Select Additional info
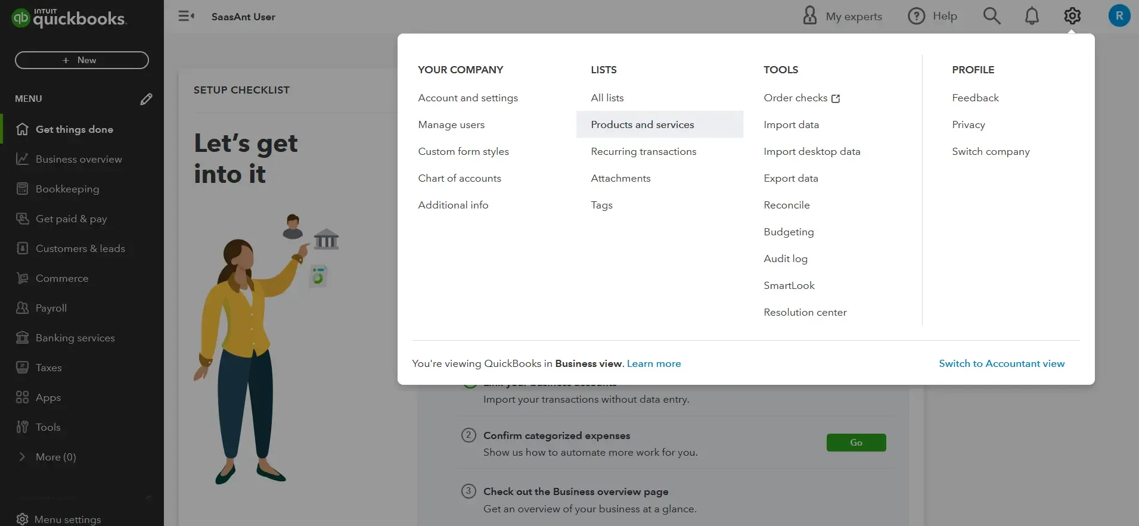Image resolution: width=1139 pixels, height=526 pixels. 453,205
